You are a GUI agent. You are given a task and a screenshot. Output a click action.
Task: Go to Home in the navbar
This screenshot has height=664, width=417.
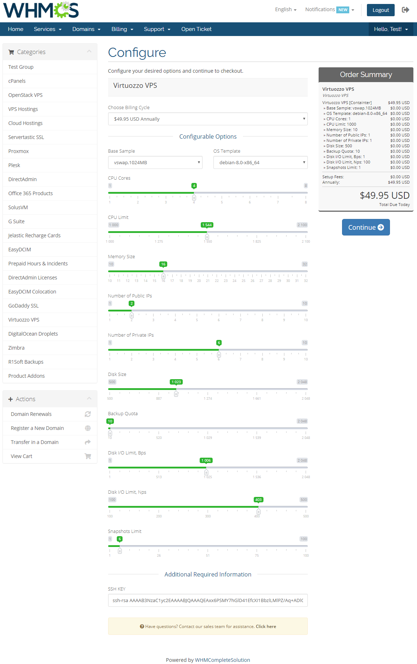(15, 29)
